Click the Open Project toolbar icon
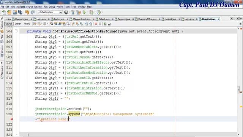Image resolution: width=243 pixels, height=137 pixels. click(15, 12)
